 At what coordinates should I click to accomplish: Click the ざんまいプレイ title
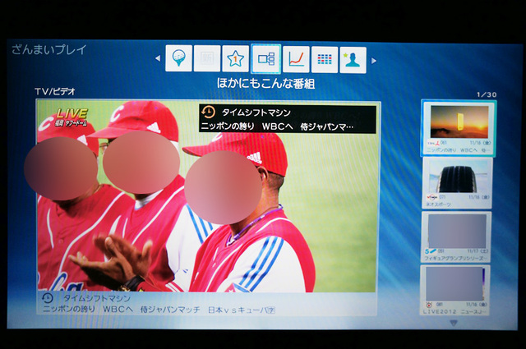[49, 49]
